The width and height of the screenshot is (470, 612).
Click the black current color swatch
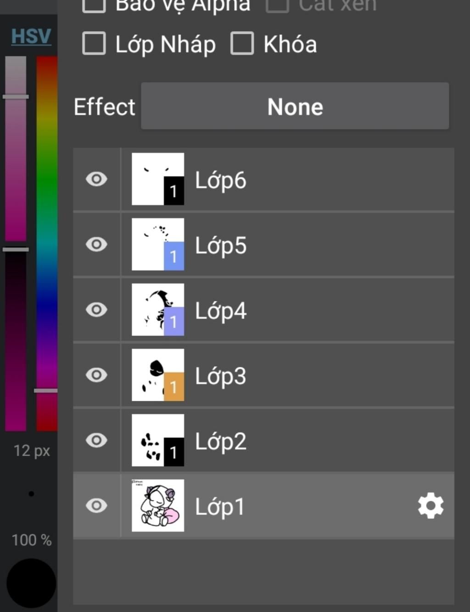[31, 584]
